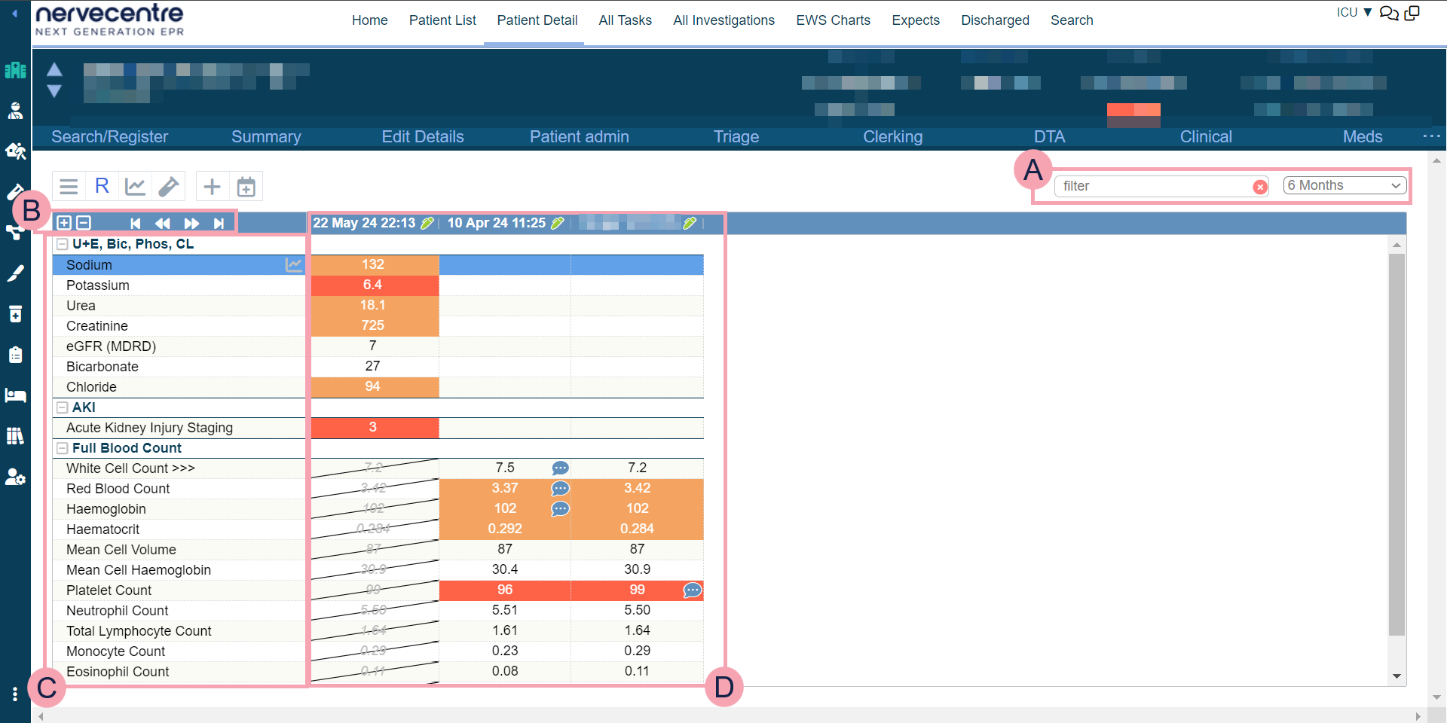Click collapse all groups minus button
This screenshot has width=1447, height=723.
point(84,223)
